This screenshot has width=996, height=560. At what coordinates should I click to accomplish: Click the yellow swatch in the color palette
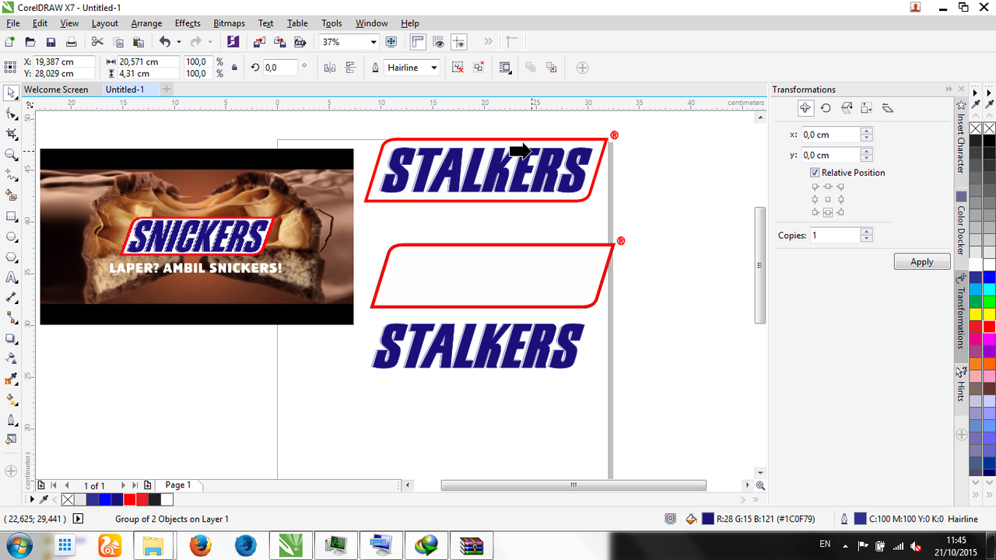989,314
